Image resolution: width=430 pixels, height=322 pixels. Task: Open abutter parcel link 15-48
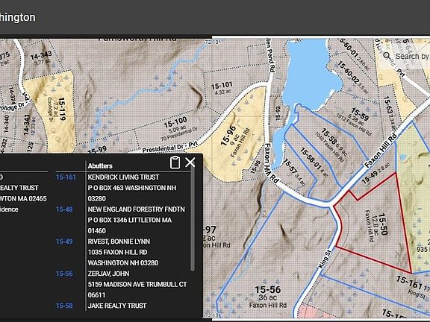click(64, 209)
